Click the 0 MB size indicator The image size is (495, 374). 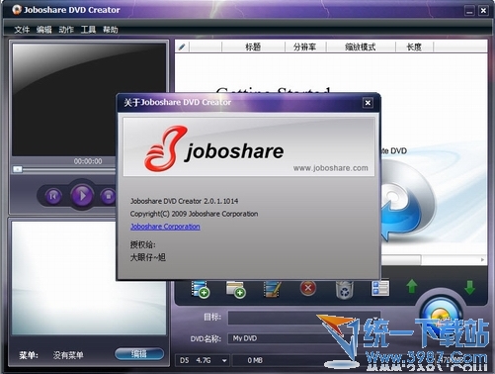[x=255, y=360]
